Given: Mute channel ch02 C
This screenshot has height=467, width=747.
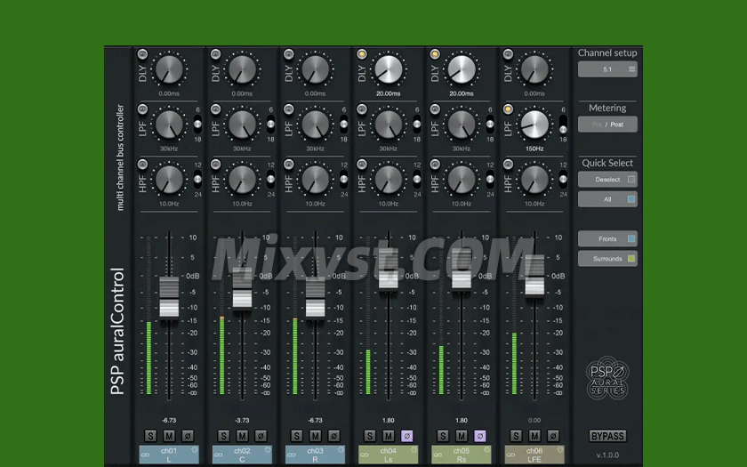Looking at the screenshot, I should [x=242, y=436].
